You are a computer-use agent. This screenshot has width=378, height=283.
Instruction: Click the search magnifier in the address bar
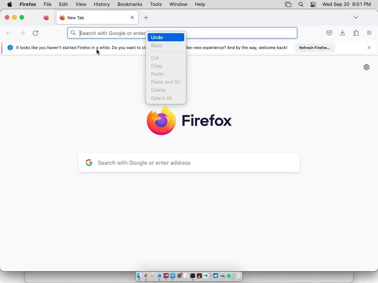73,33
